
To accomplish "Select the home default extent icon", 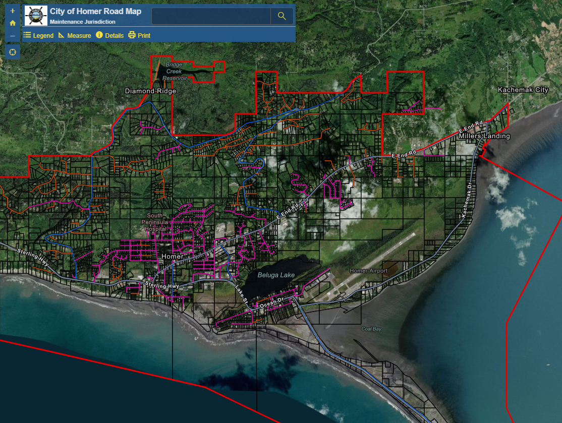I will pyautogui.click(x=12, y=22).
